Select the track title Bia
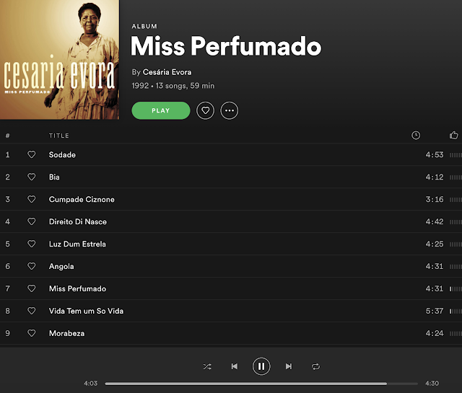 (x=54, y=177)
